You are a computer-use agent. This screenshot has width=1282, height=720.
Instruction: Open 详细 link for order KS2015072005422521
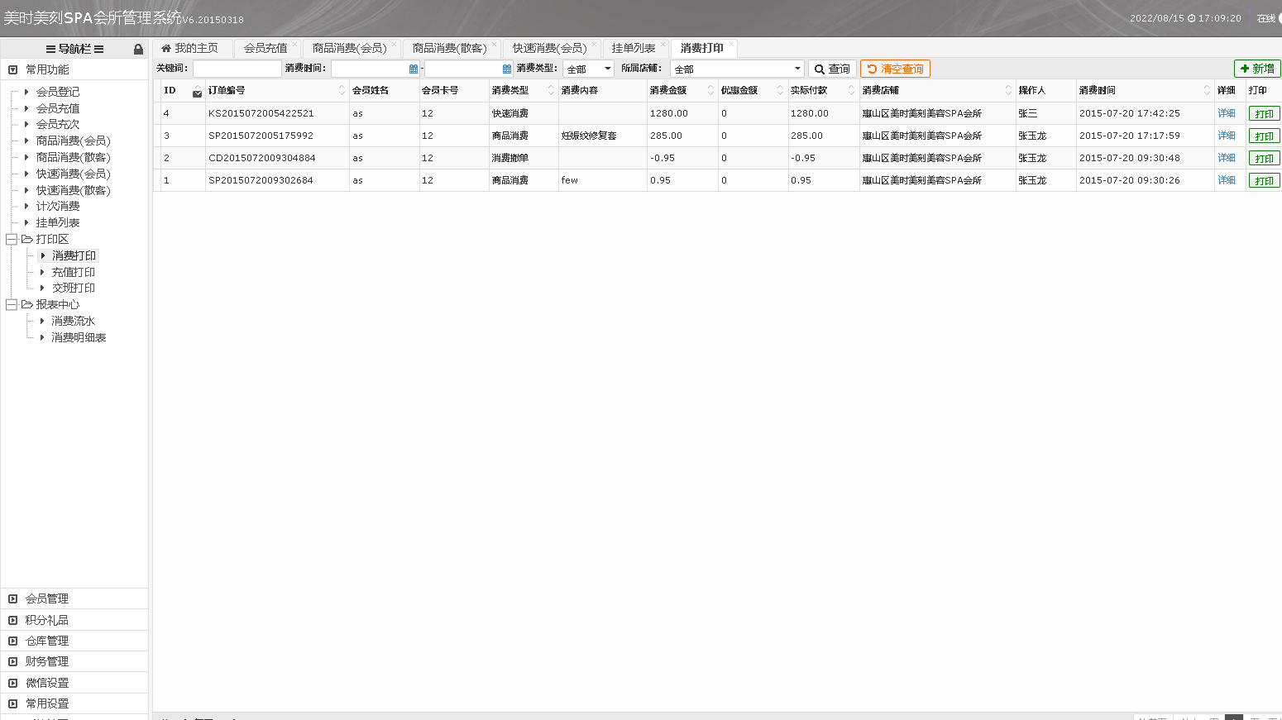[1226, 113]
